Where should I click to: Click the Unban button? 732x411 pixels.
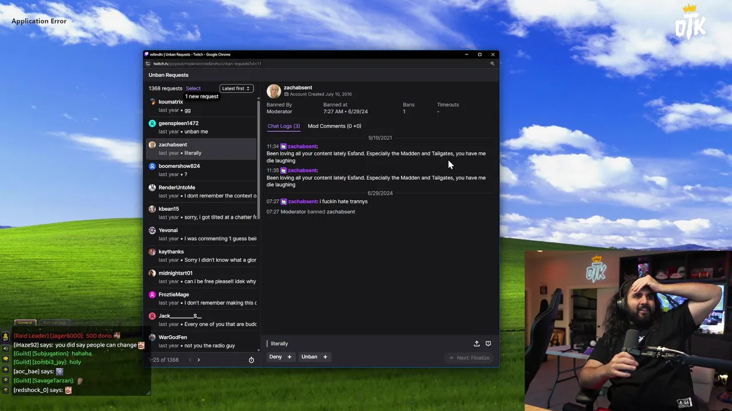(315, 357)
